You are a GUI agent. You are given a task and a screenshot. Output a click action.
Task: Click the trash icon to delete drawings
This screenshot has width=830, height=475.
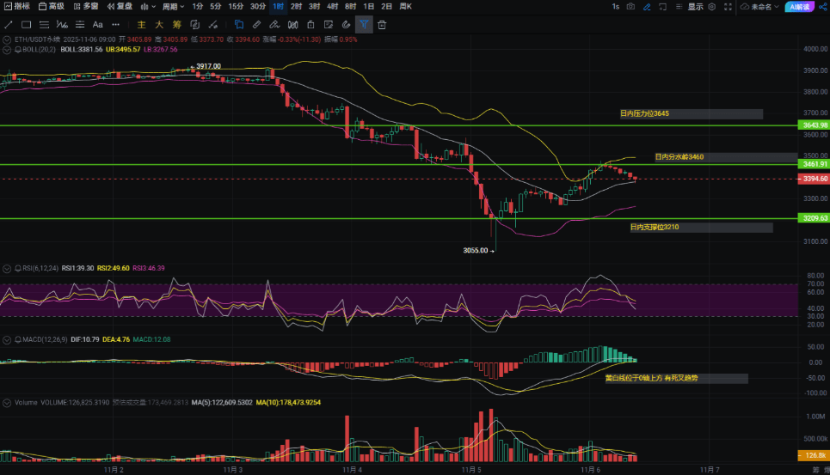[382, 25]
